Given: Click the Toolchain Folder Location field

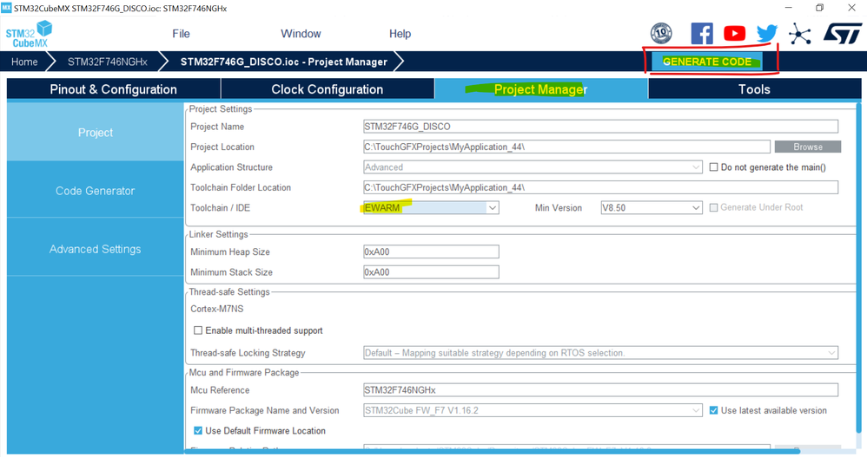Looking at the screenshot, I should [600, 187].
